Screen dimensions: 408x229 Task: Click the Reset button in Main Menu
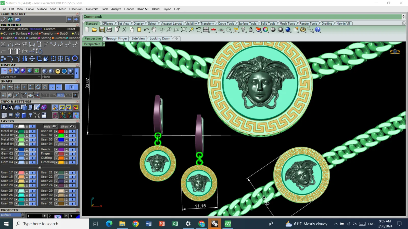71,29
